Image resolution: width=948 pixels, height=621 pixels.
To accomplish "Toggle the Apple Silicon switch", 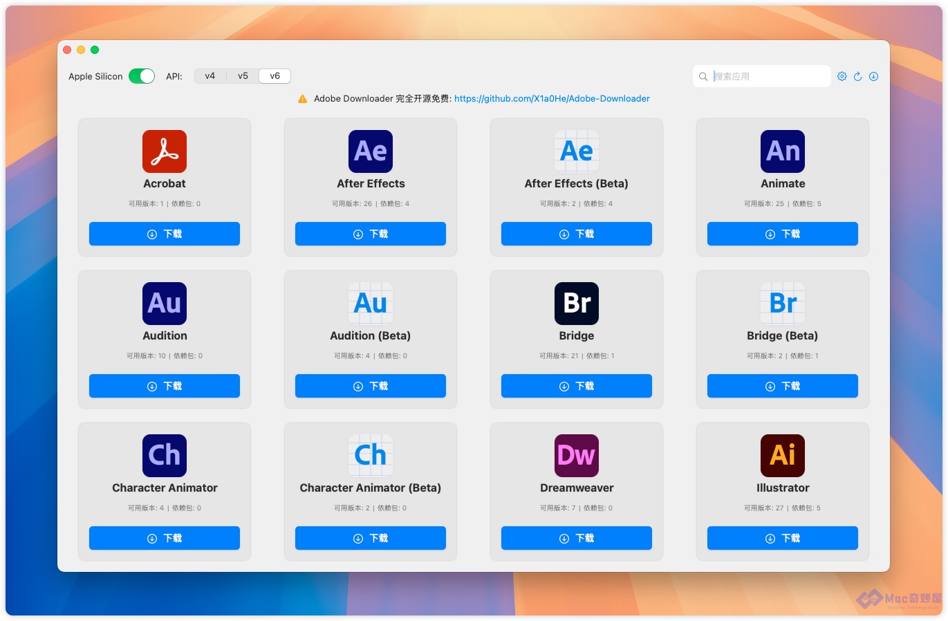I will [142, 76].
